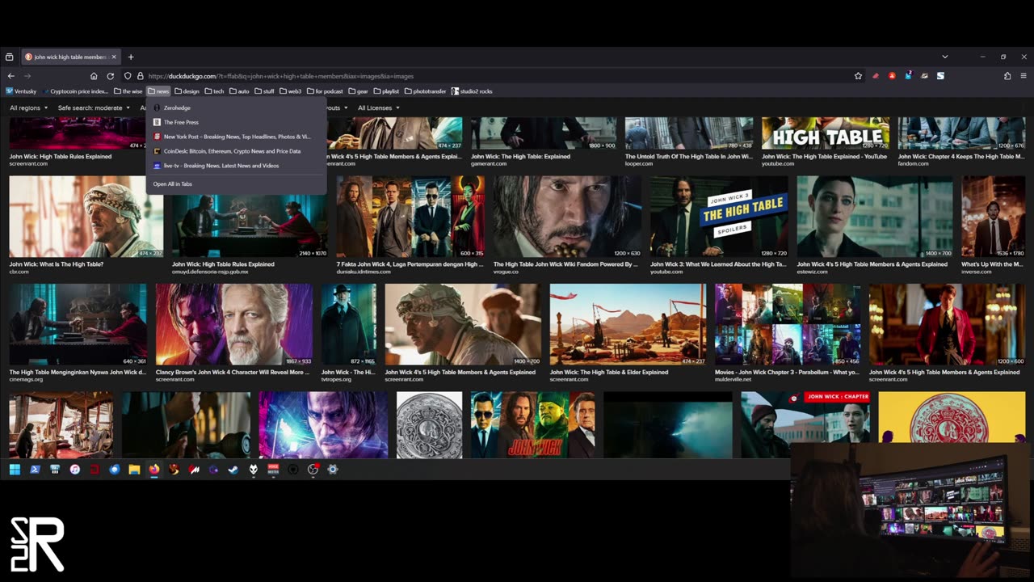Open the Ventusky bookmark

[x=21, y=91]
